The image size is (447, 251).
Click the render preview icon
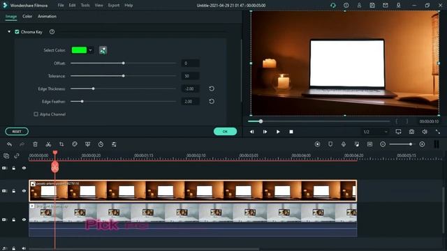coord(317,144)
